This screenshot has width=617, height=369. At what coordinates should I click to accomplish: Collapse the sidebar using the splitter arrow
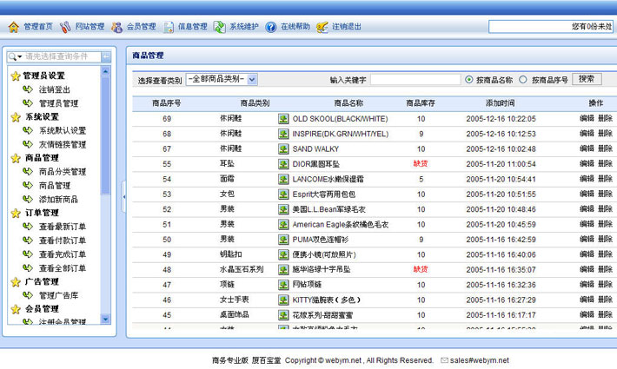(124, 196)
